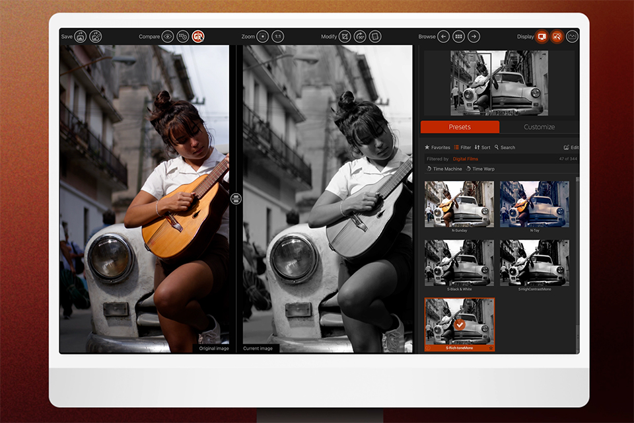
Task: Open the Filter options list
Action: [x=462, y=147]
